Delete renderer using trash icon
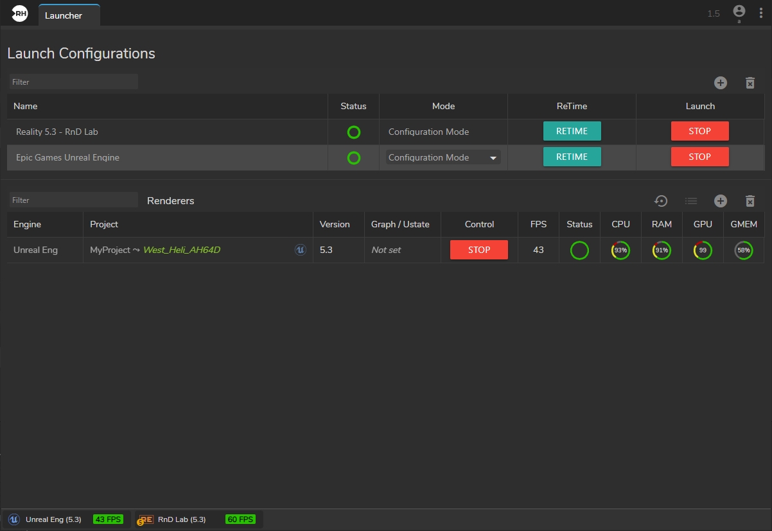Viewport: 772px width, 531px height. coord(750,201)
